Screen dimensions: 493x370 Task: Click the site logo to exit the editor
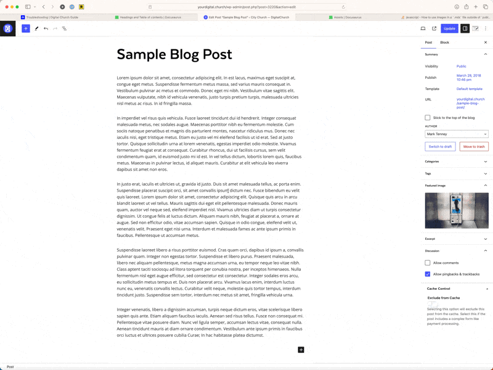[x=7, y=28]
